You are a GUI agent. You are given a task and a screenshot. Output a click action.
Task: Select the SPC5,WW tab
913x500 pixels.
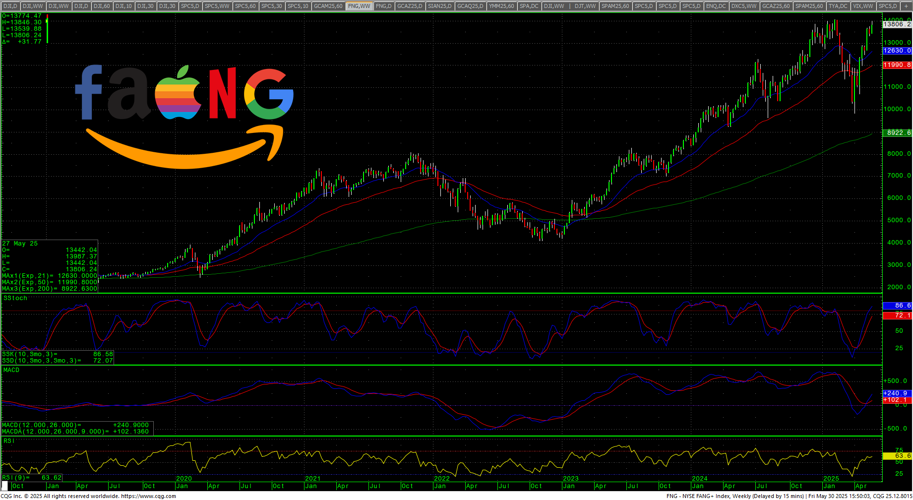click(217, 6)
